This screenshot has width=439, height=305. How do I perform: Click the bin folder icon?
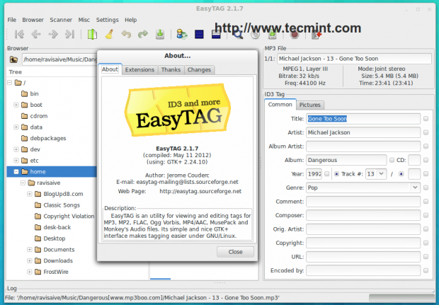click(x=25, y=93)
